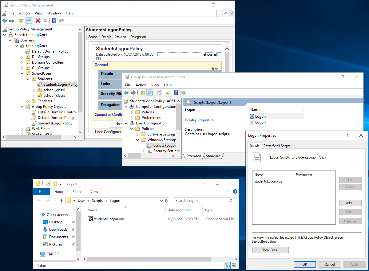The height and width of the screenshot is (271, 369).
Task: Click Refresh icon in Group Policy Management toolbar
Action: 45,21
